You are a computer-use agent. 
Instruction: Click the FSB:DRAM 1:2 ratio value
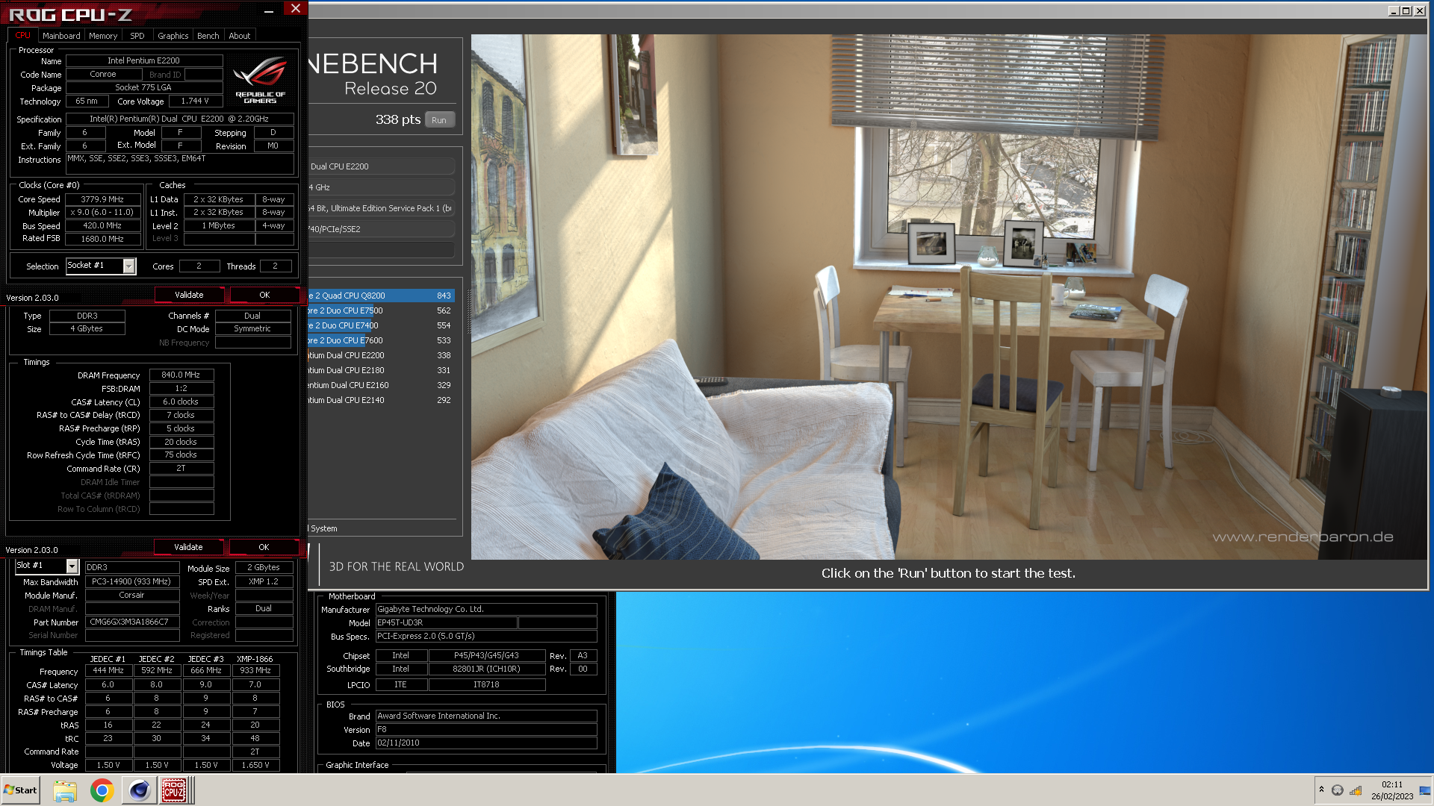(181, 388)
